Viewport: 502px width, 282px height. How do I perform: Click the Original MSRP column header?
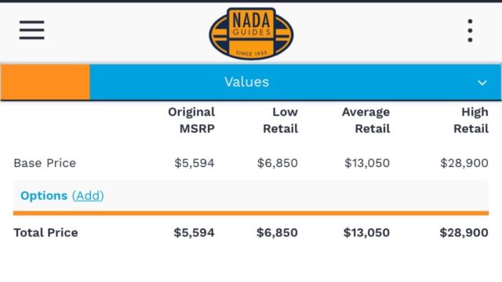[x=191, y=120]
